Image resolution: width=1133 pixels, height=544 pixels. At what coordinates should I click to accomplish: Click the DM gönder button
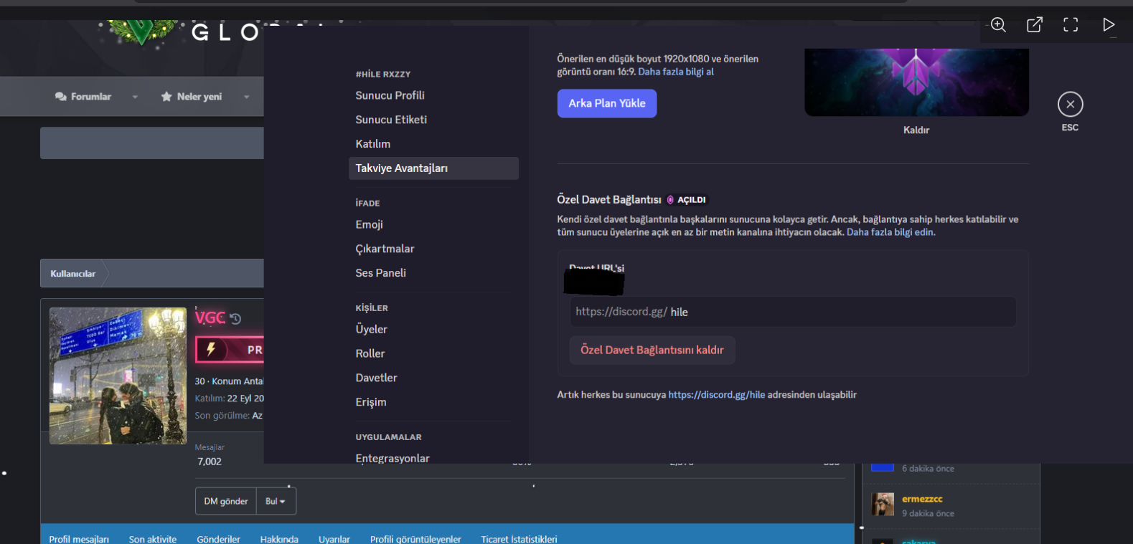(x=226, y=501)
